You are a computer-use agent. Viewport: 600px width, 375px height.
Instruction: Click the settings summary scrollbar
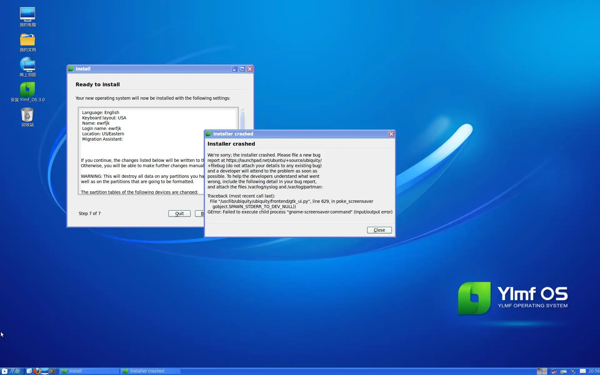242,120
